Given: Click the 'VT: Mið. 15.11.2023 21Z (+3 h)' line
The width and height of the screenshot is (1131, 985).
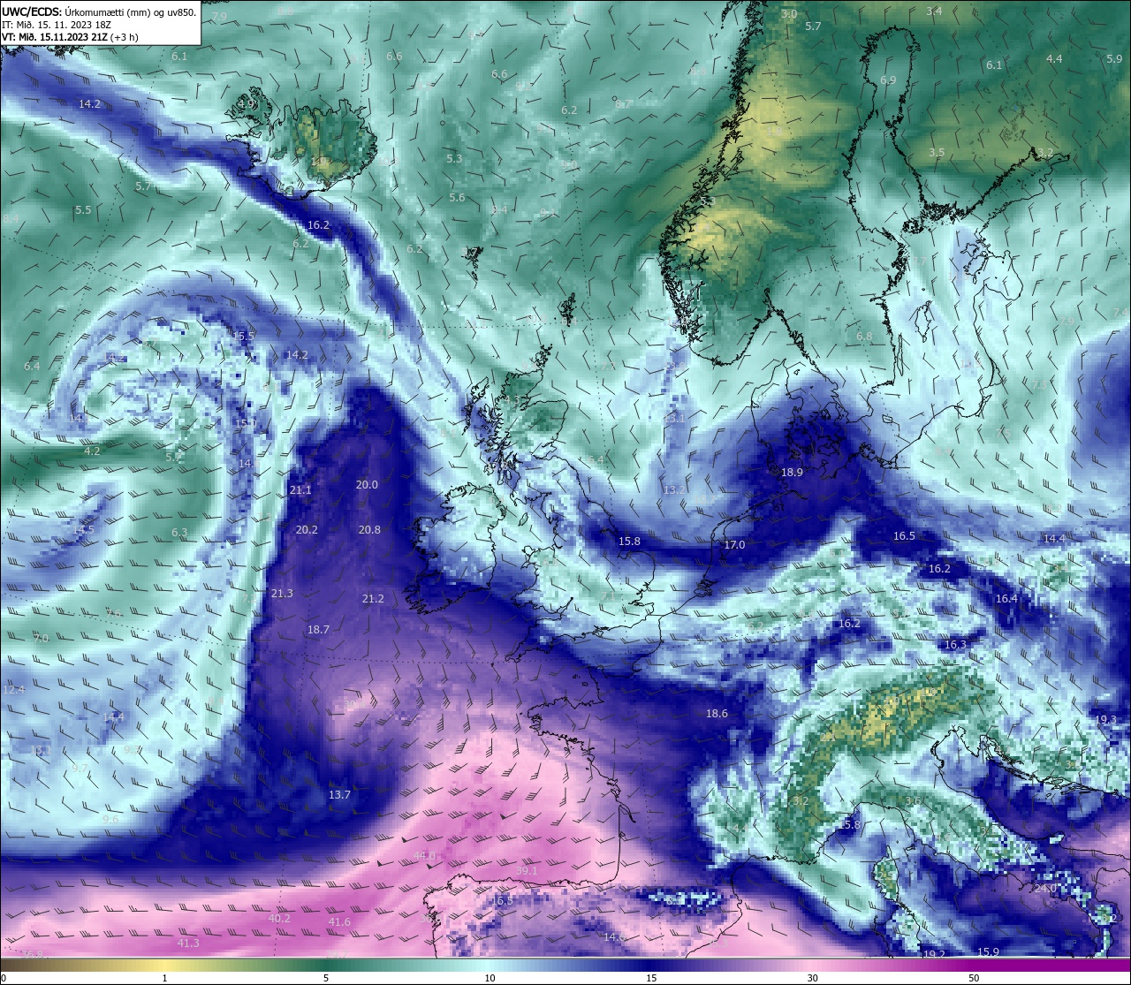Looking at the screenshot, I should (x=70, y=37).
